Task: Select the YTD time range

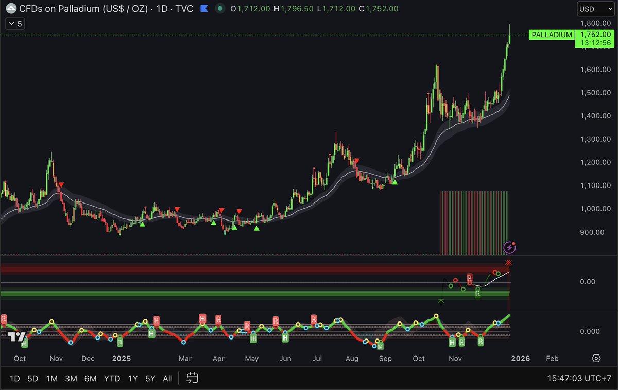Action: (x=112, y=378)
